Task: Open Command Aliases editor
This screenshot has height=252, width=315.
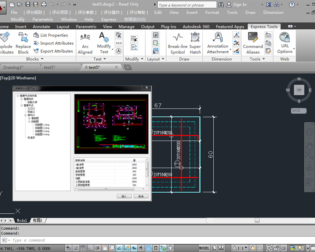Action: [253, 43]
